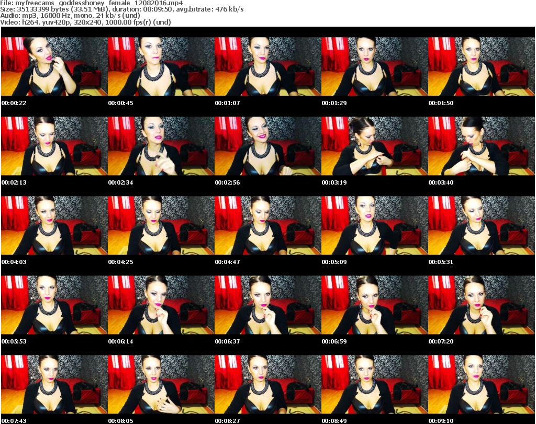Choose the video frame at 00:07:20
Image resolution: width=536 pixels, height=424 pixels.
(x=482, y=305)
